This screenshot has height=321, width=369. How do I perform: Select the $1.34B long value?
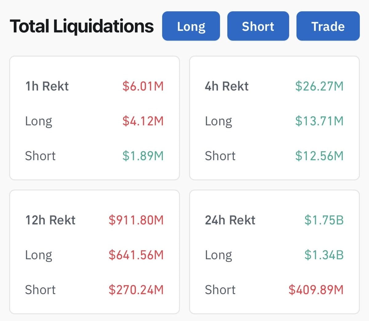(x=324, y=255)
